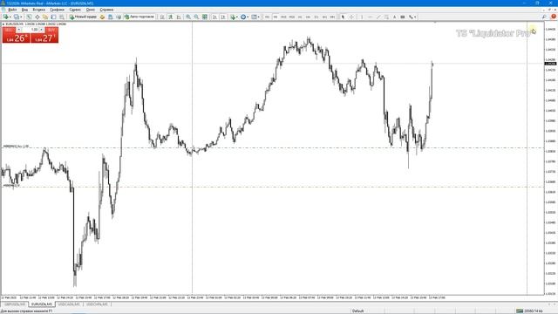
Task: Toggle chart shift from right edge
Action: click(223, 17)
